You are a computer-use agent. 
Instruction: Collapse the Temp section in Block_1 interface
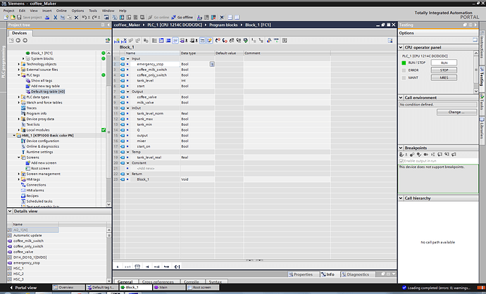coord(127,152)
